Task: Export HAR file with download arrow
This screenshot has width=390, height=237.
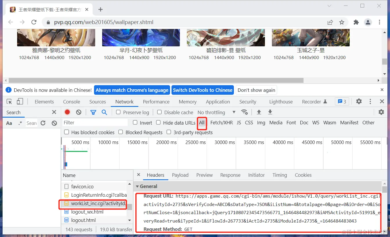Action: [270, 112]
